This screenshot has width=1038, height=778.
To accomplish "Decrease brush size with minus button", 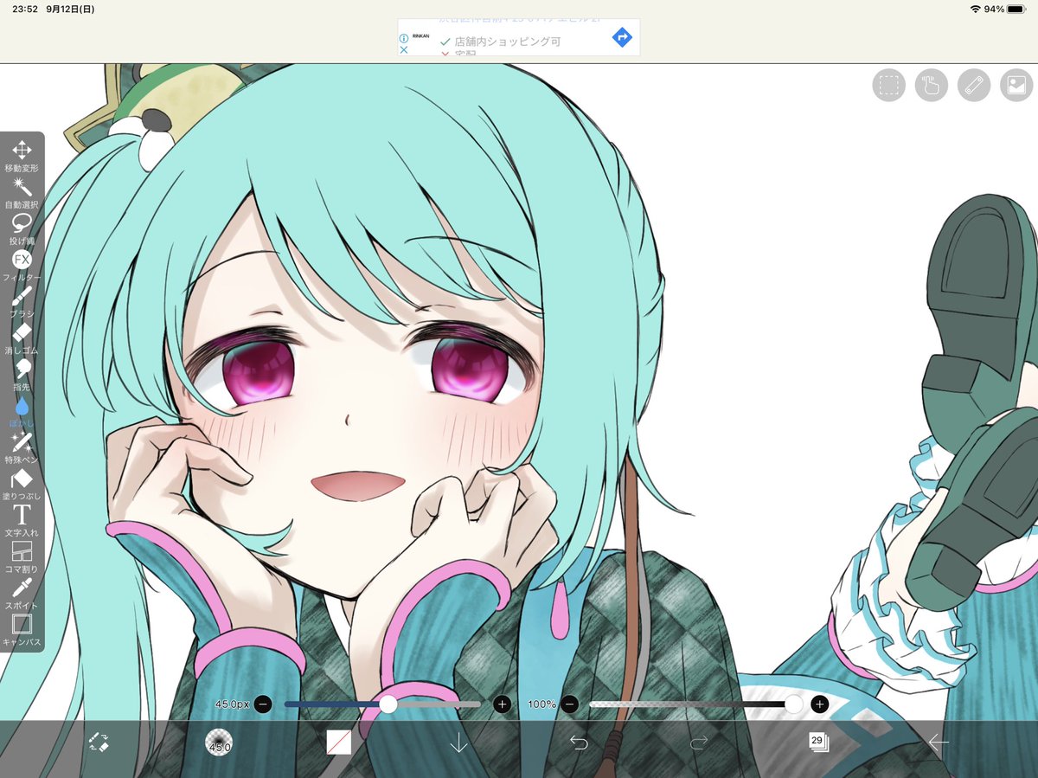I will click(x=263, y=704).
